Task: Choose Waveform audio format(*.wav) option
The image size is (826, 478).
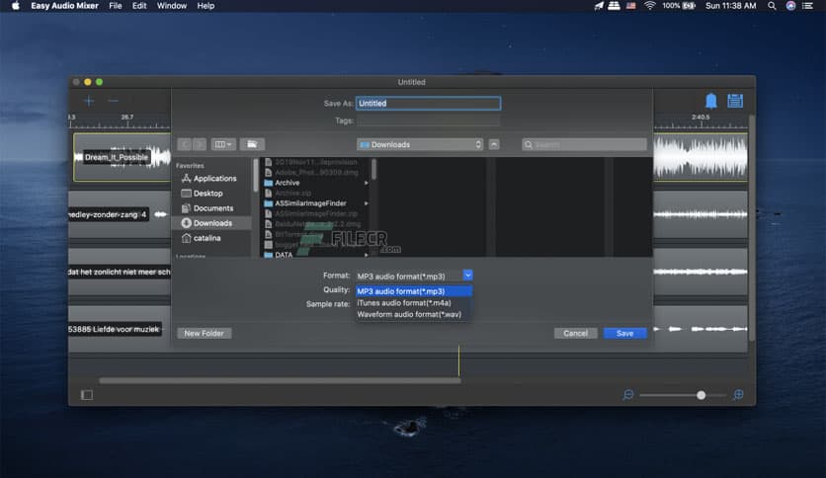Action: [414, 314]
